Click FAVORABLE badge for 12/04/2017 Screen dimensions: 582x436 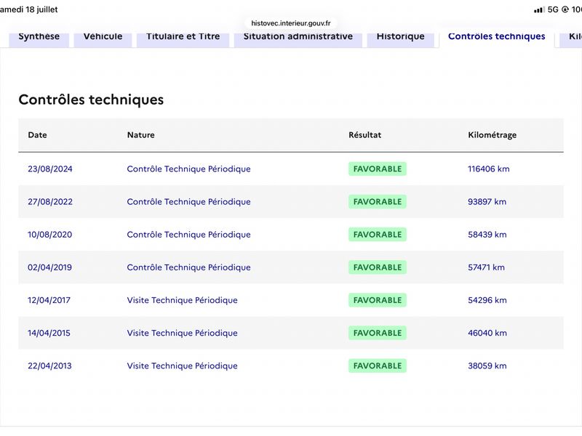pos(378,300)
